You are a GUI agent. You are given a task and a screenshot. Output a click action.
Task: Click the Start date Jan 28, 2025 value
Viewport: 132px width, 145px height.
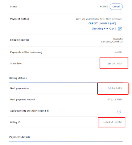[115, 63]
